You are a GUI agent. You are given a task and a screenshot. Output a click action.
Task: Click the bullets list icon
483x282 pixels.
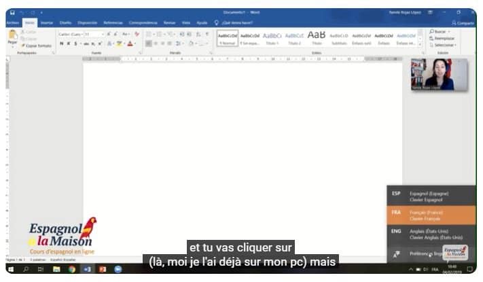coord(149,34)
